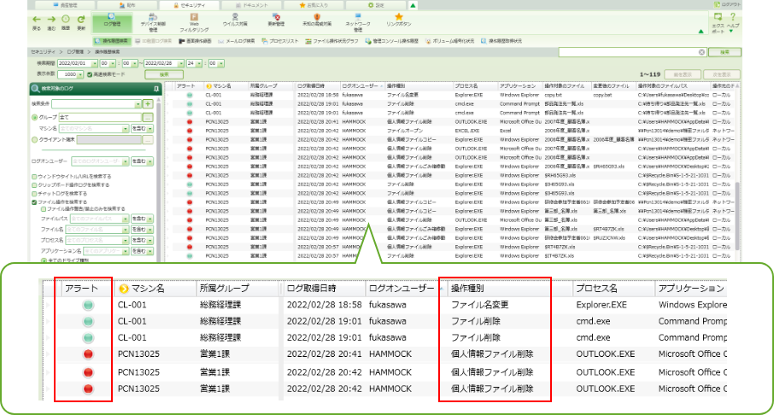Click the セキュリティ breadcrumb link

pyautogui.click(x=43, y=52)
